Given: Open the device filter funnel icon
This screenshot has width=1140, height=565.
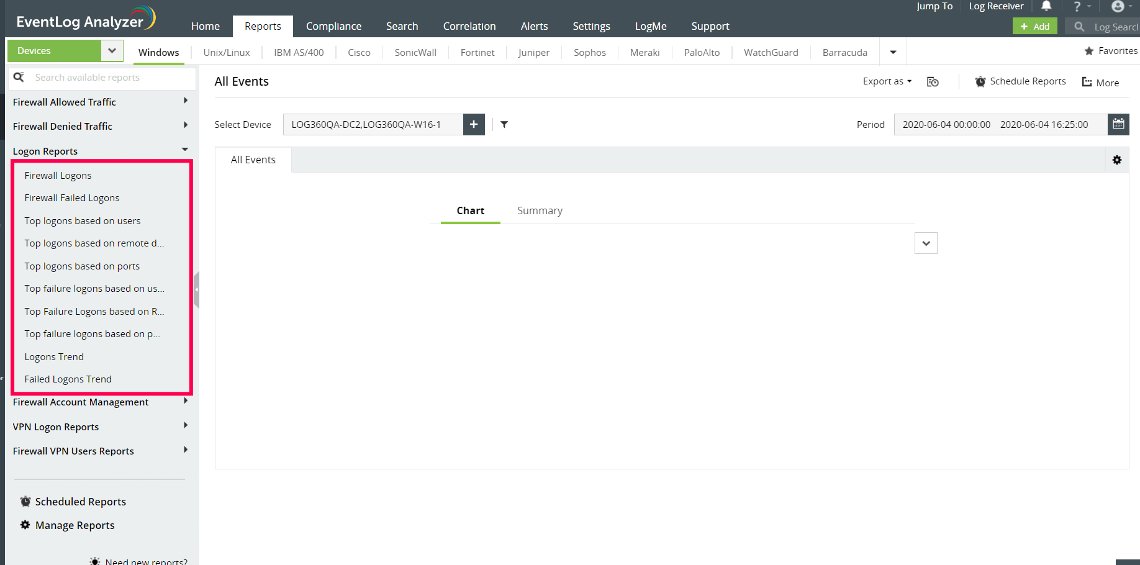Looking at the screenshot, I should [504, 124].
